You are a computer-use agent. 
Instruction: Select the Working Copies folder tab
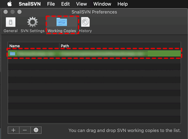click(x=62, y=25)
